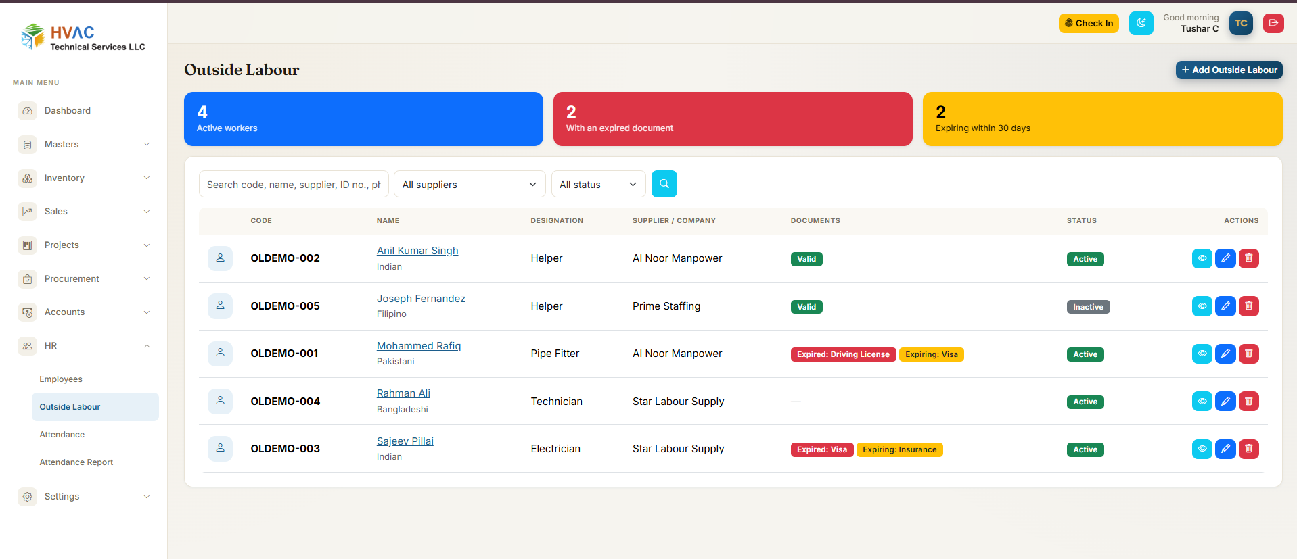Viewport: 1297px width, 559px height.
Task: View details of Joseph Fernandez row
Action: pos(1202,306)
